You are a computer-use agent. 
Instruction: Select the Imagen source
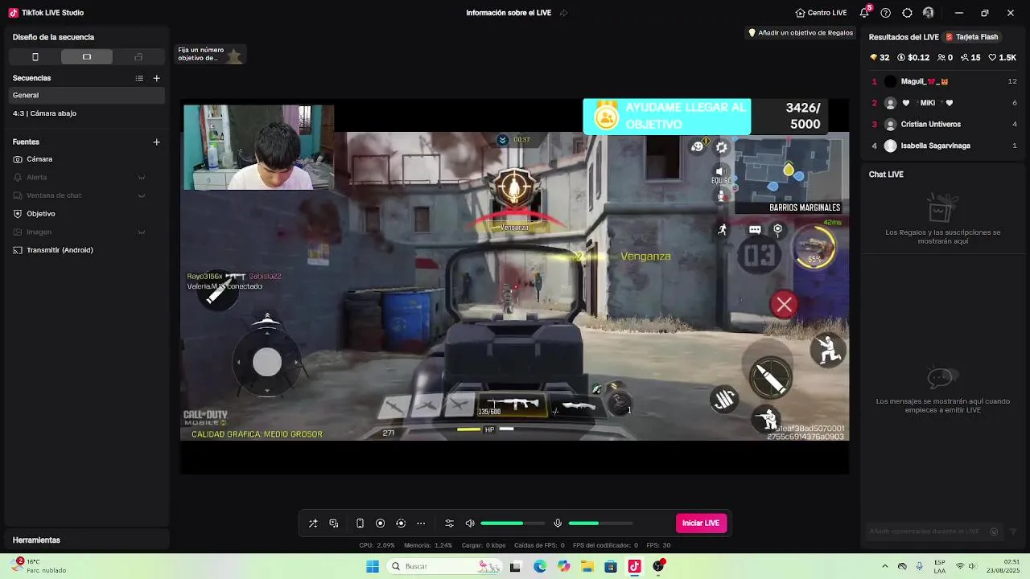39,232
